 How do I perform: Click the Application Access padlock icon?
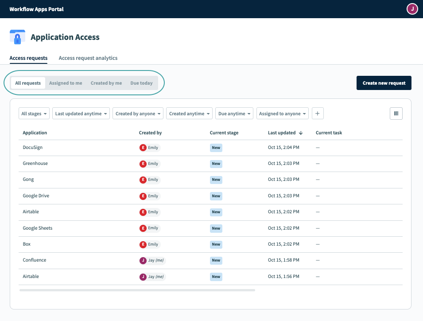(17, 37)
